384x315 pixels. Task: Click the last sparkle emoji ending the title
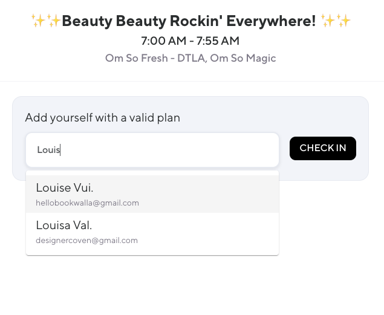click(344, 22)
